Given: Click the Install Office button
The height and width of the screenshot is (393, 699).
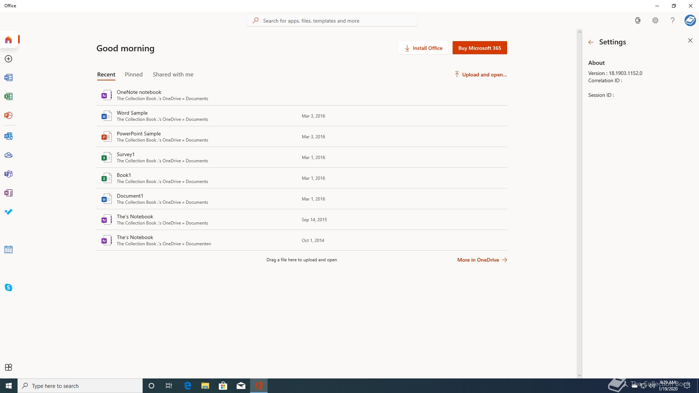Looking at the screenshot, I should 423,48.
